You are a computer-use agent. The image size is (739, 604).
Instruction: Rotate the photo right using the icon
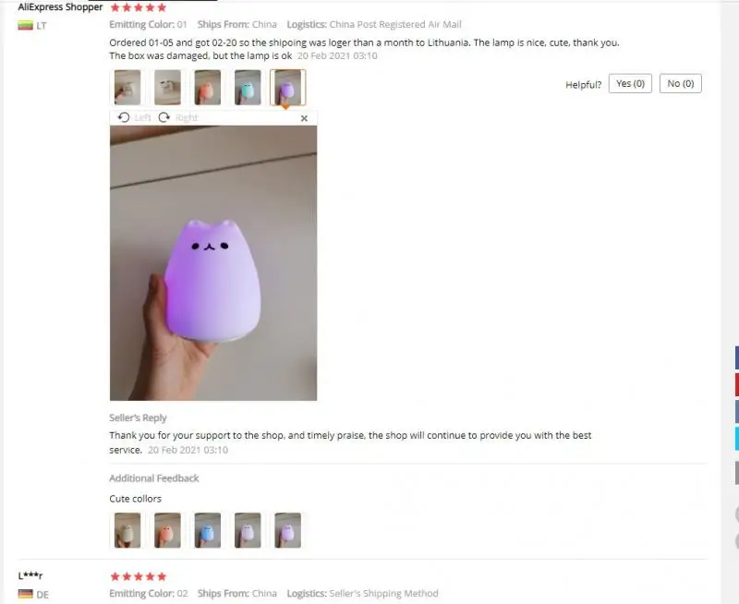[164, 117]
